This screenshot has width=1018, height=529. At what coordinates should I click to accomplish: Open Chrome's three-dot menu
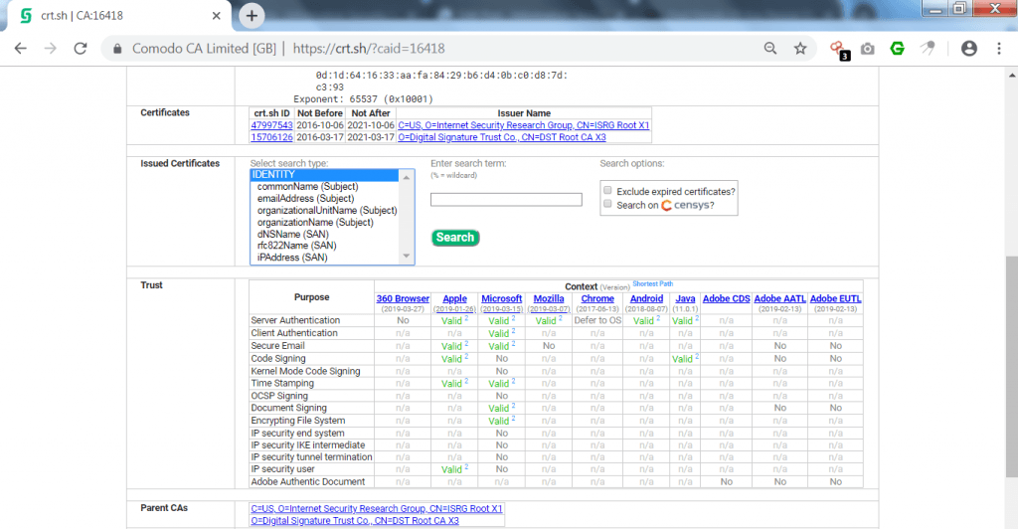tap(999, 49)
